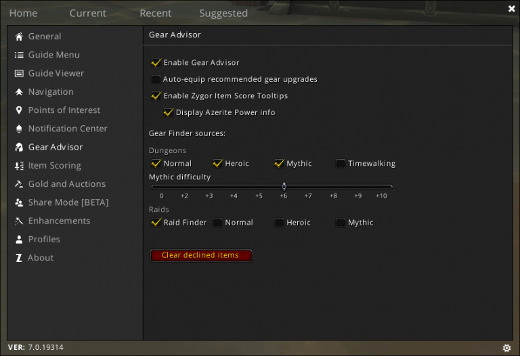Click the Gold and Auctions gavel icon
Image resolution: width=520 pixels, height=356 pixels.
point(19,184)
